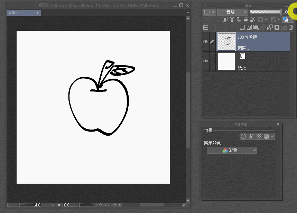Viewport: 297px width, 213px height.
Task: Click the delete layer trash icon
Action: pos(291,28)
